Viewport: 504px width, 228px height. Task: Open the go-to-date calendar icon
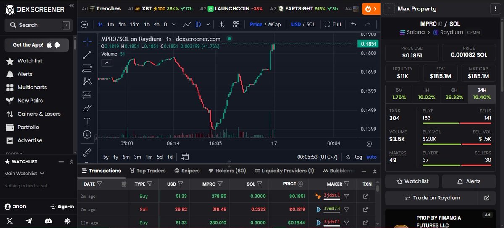pos(185,157)
